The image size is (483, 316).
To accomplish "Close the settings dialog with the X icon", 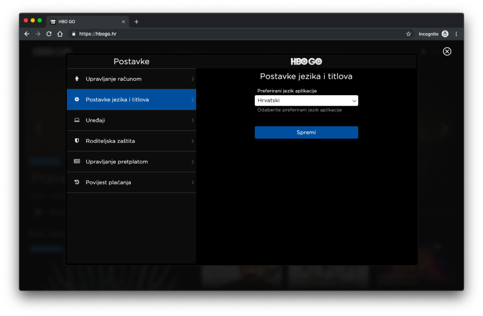I will 447,51.
